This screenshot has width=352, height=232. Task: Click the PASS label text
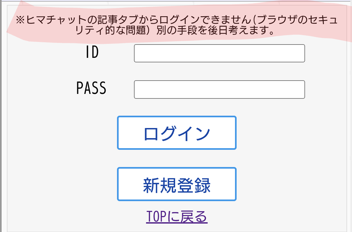click(x=91, y=88)
